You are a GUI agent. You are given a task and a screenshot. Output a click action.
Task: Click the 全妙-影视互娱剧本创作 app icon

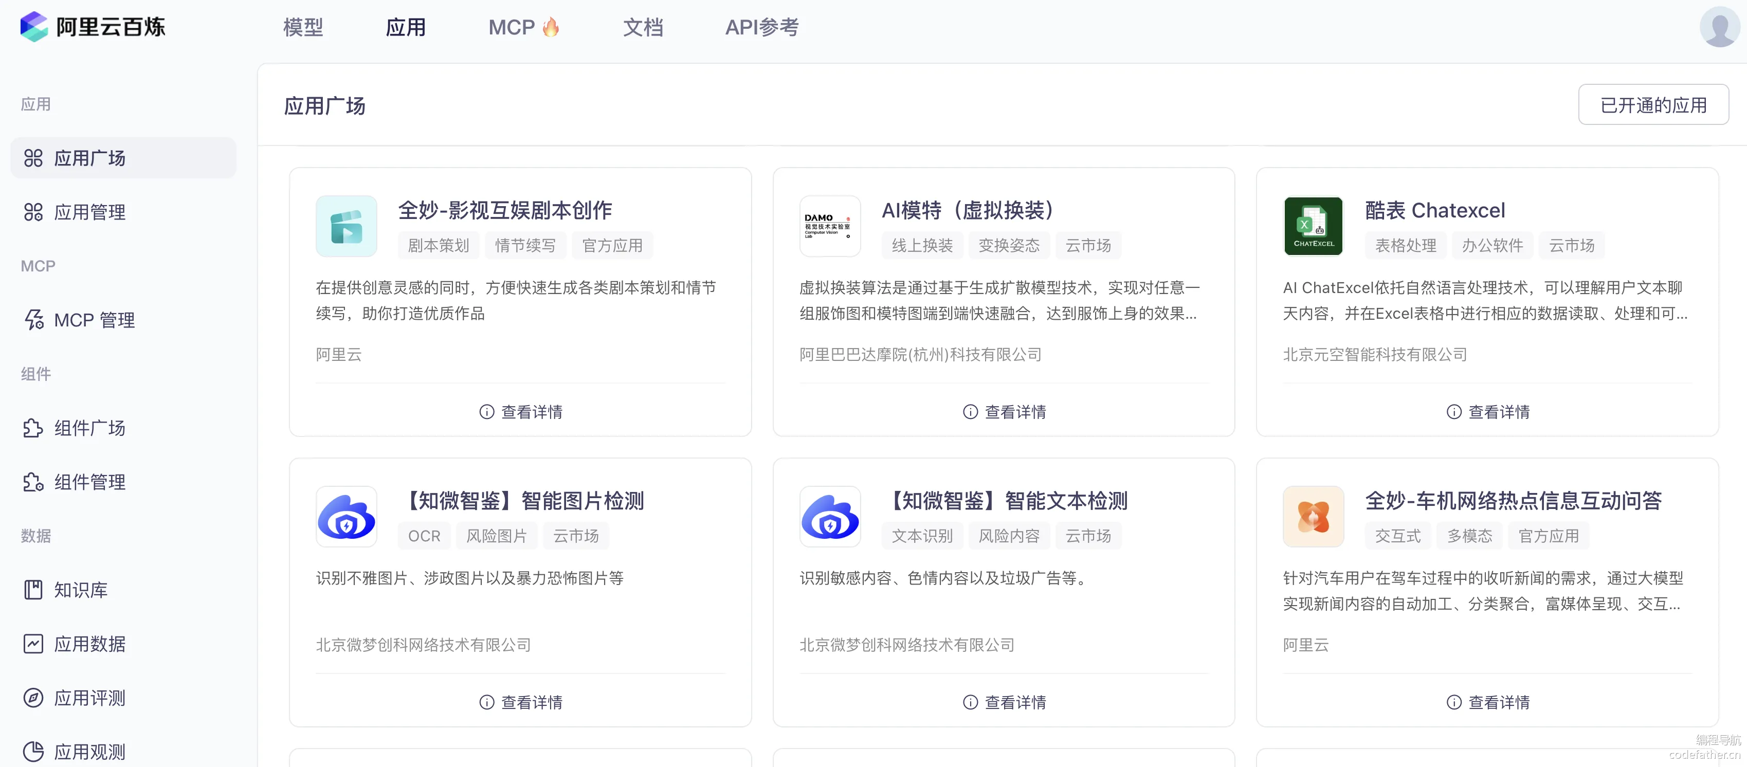[347, 227]
